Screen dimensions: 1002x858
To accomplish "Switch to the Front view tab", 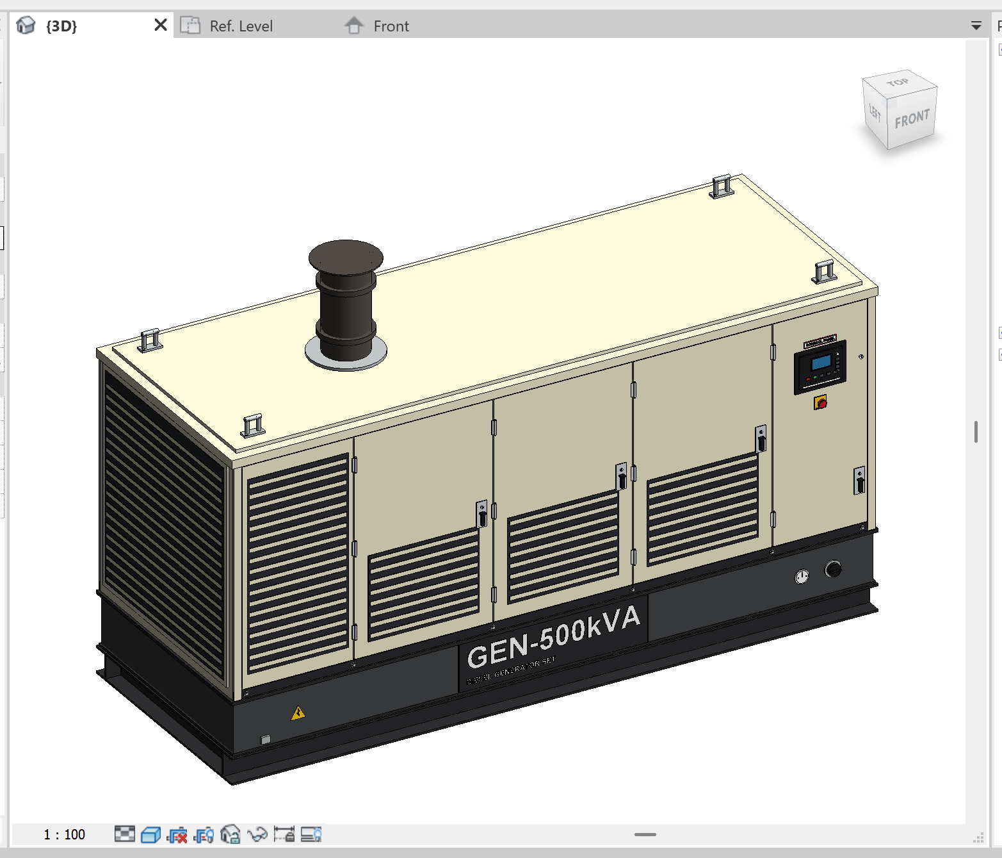I will coord(391,26).
